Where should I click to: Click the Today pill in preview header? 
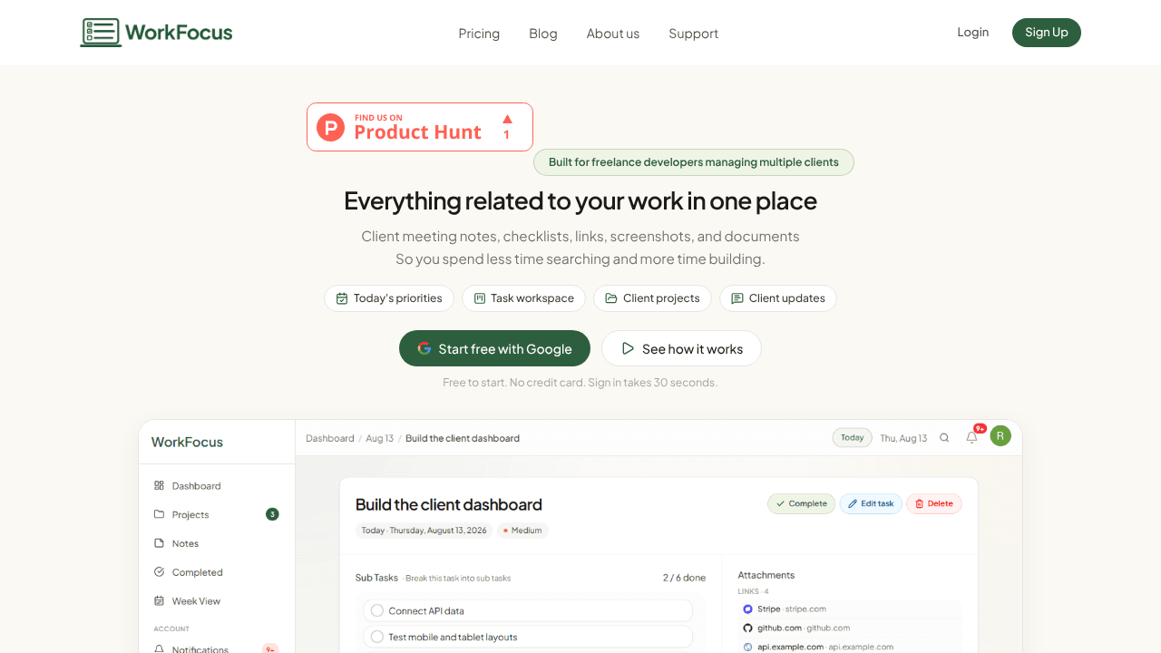[x=853, y=437]
